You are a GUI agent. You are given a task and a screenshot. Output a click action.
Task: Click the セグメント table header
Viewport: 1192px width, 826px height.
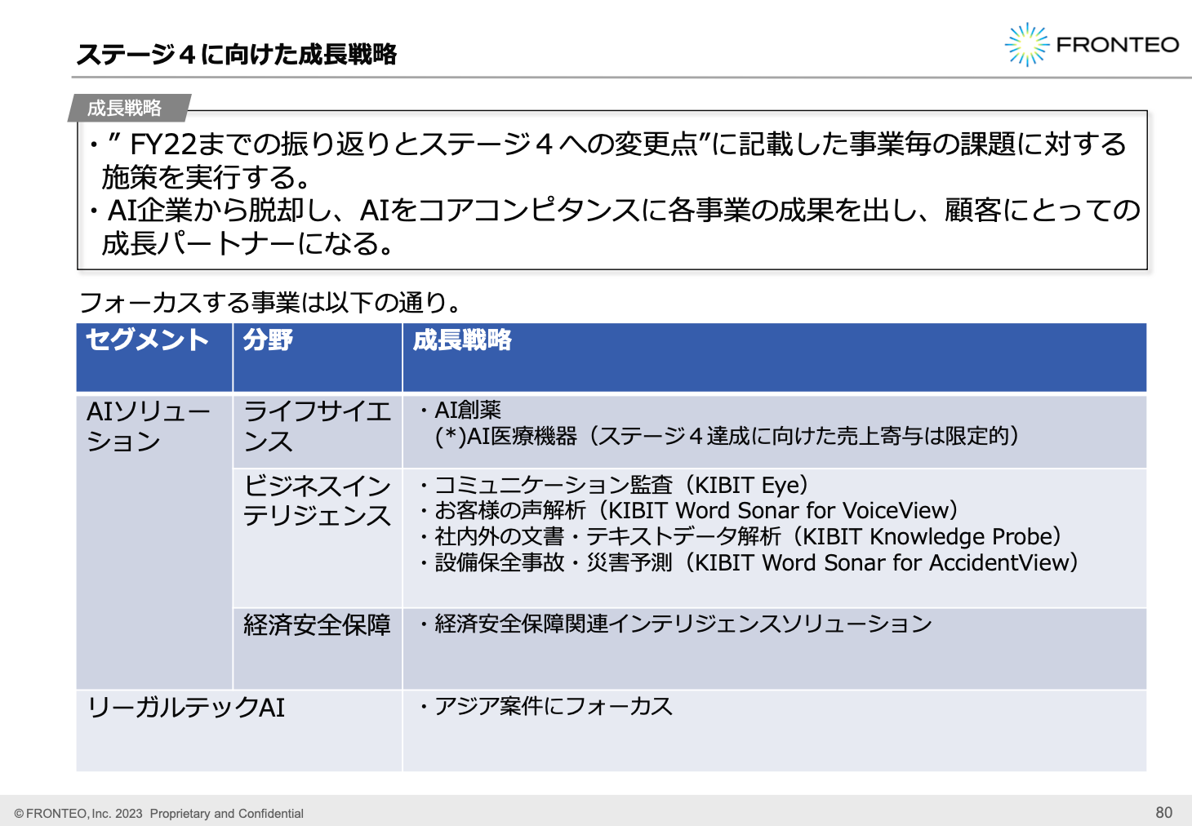click(x=154, y=357)
